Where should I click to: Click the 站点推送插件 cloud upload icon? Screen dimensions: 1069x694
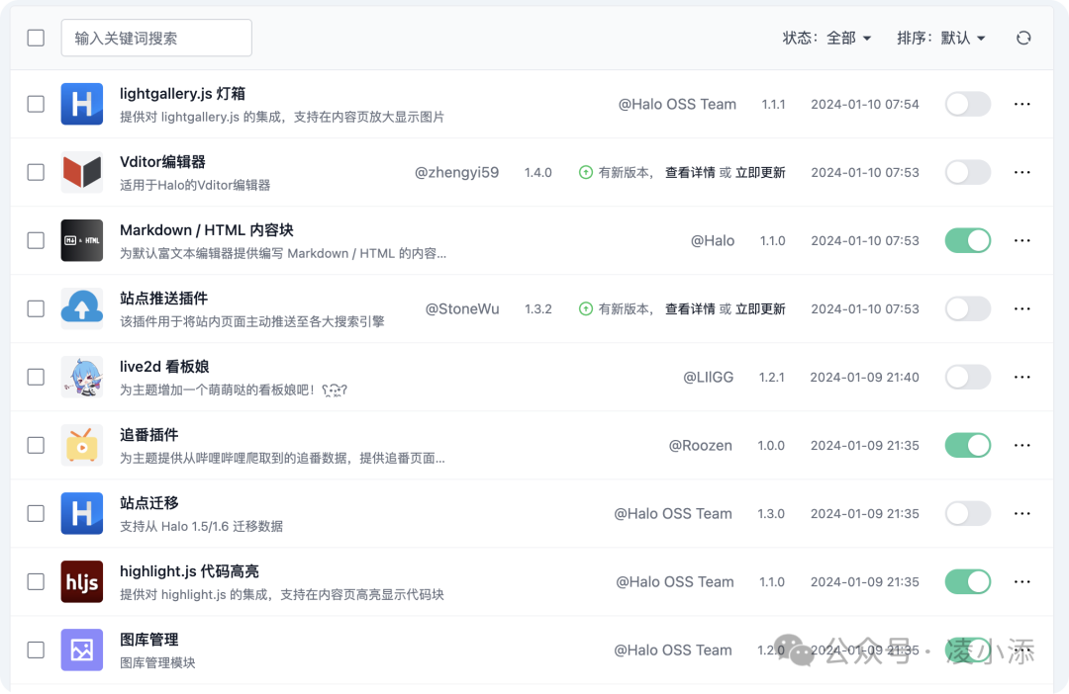82,308
